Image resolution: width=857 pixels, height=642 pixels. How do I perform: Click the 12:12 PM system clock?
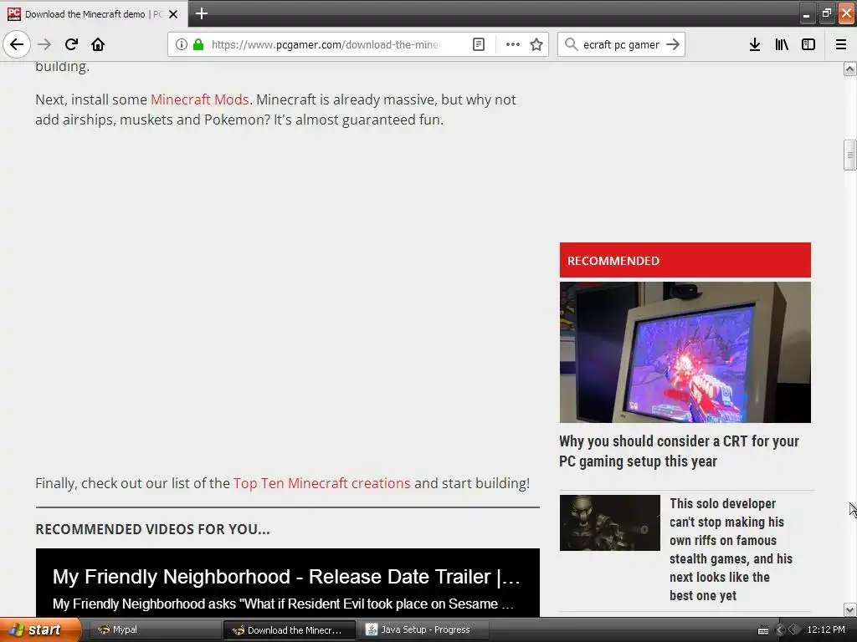tap(826, 629)
